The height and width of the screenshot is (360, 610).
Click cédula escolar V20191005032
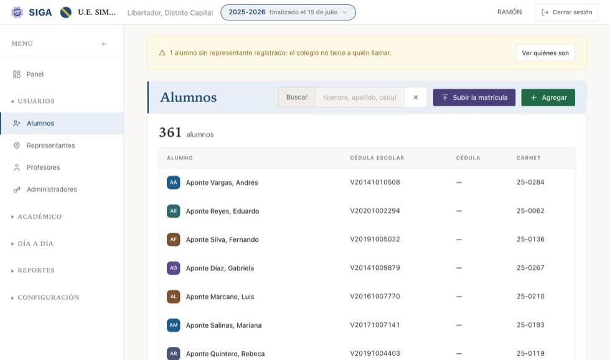point(375,239)
